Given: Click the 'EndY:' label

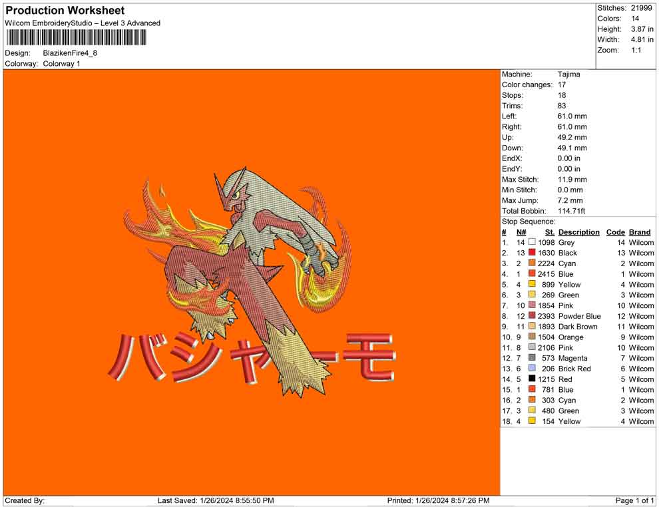Looking at the screenshot, I should tap(512, 168).
